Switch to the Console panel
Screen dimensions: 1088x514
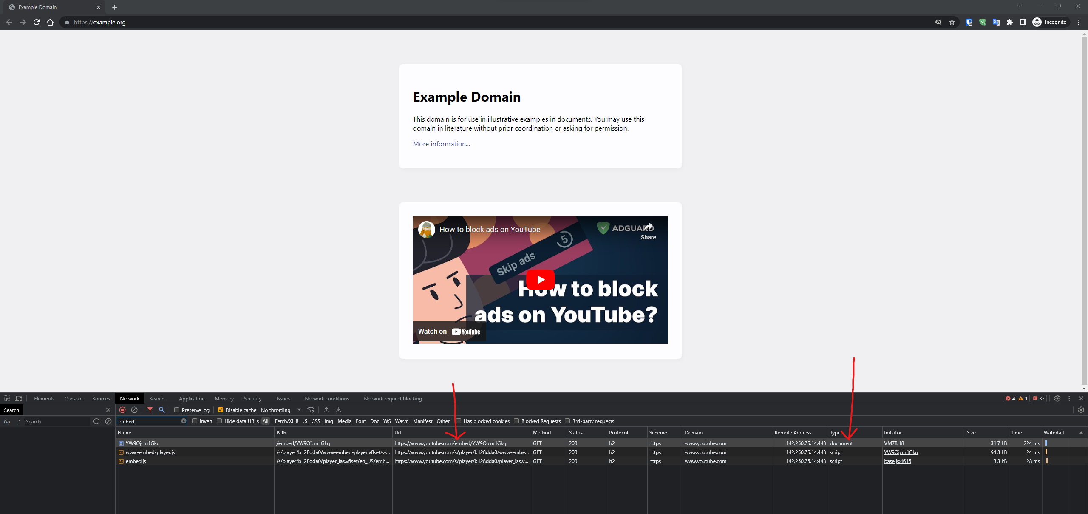coord(73,398)
